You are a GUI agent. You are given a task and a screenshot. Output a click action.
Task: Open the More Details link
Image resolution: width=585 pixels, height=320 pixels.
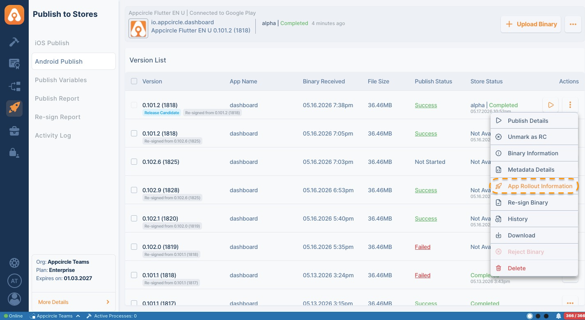tap(53, 302)
